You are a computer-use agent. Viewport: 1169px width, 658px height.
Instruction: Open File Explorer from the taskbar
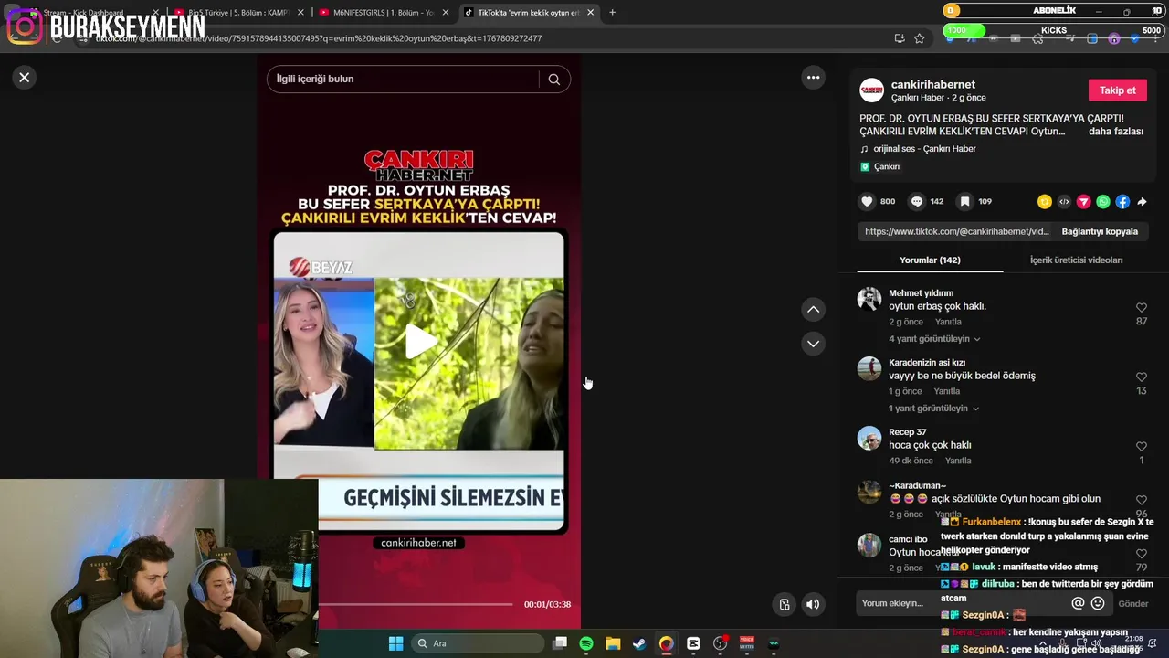point(613,643)
